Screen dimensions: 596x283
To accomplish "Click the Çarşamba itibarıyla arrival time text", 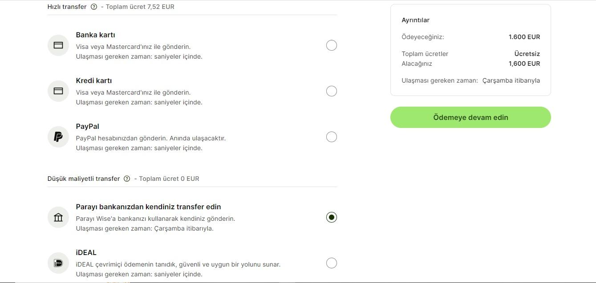I will 511,80.
